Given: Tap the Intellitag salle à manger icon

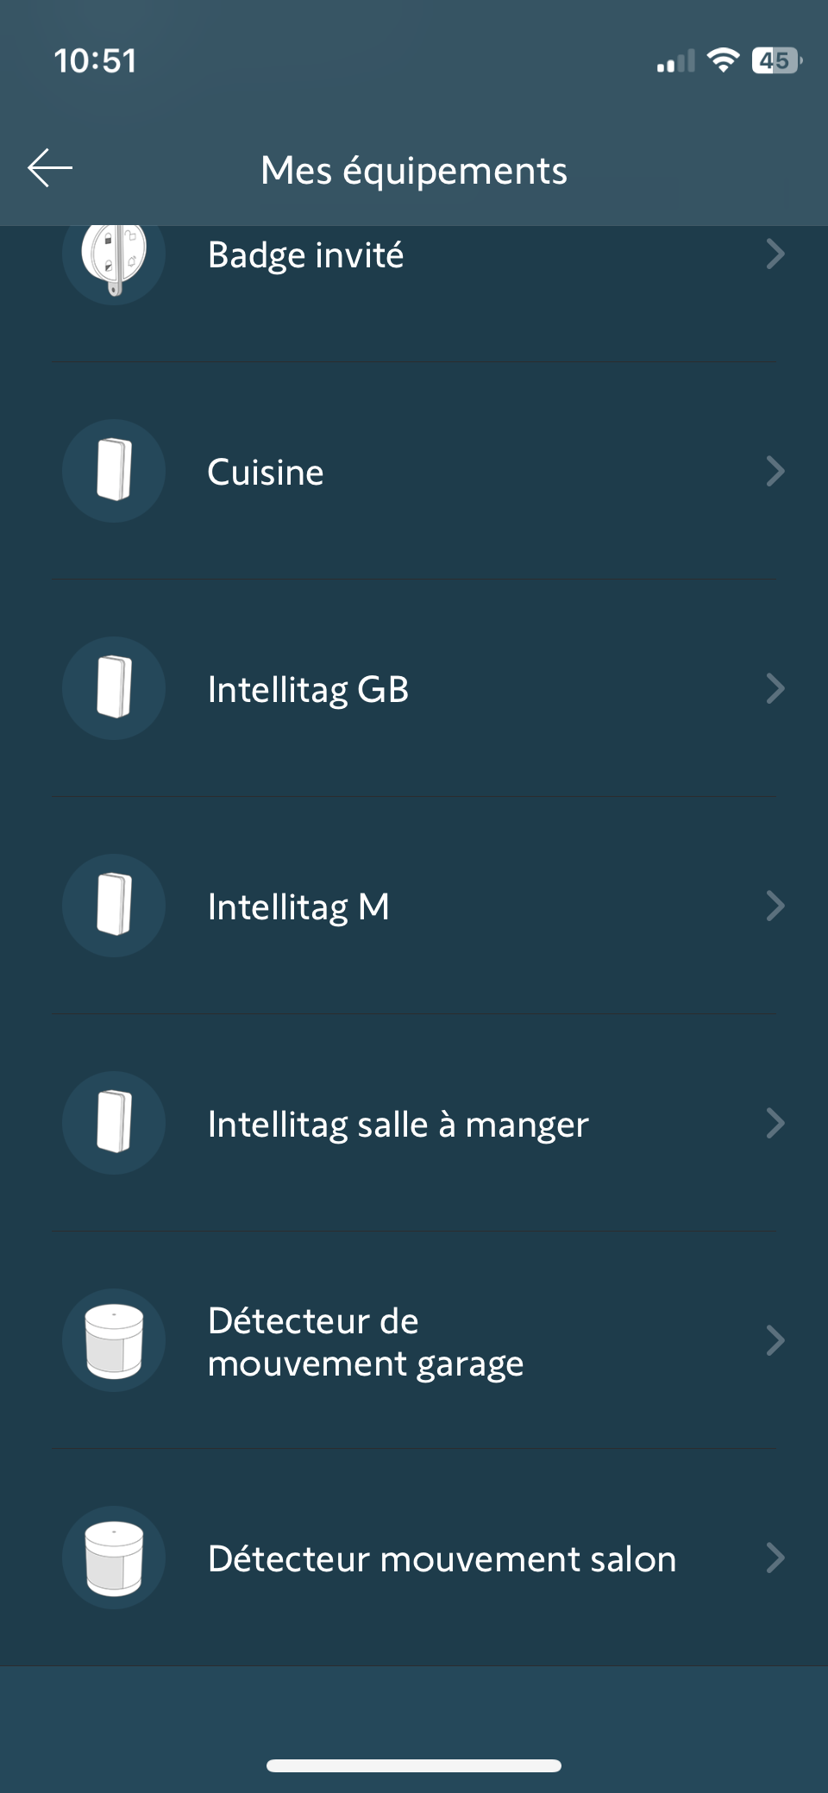Looking at the screenshot, I should [x=114, y=1123].
